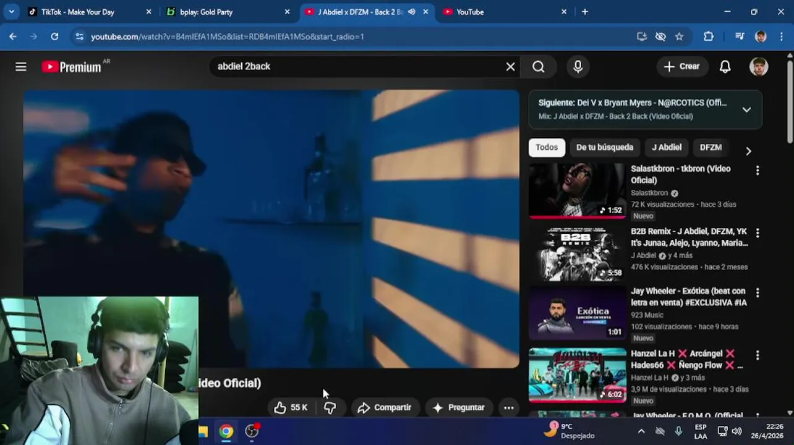Open Chrome from the Windows taskbar
The height and width of the screenshot is (445, 794).
click(226, 431)
